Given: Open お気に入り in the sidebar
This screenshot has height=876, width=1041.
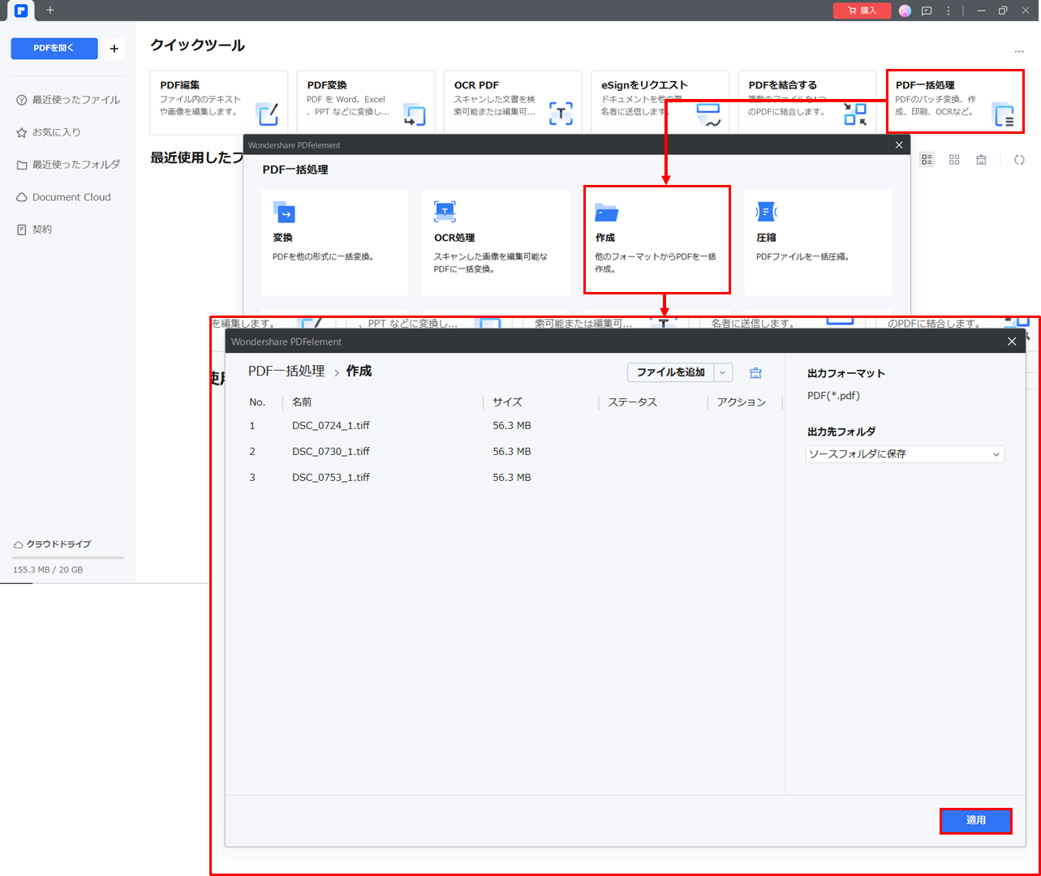Looking at the screenshot, I should pyautogui.click(x=49, y=132).
